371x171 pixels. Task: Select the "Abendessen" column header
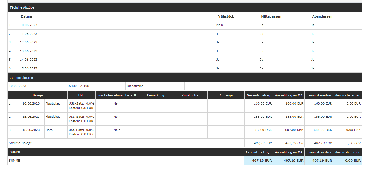click(x=322, y=16)
